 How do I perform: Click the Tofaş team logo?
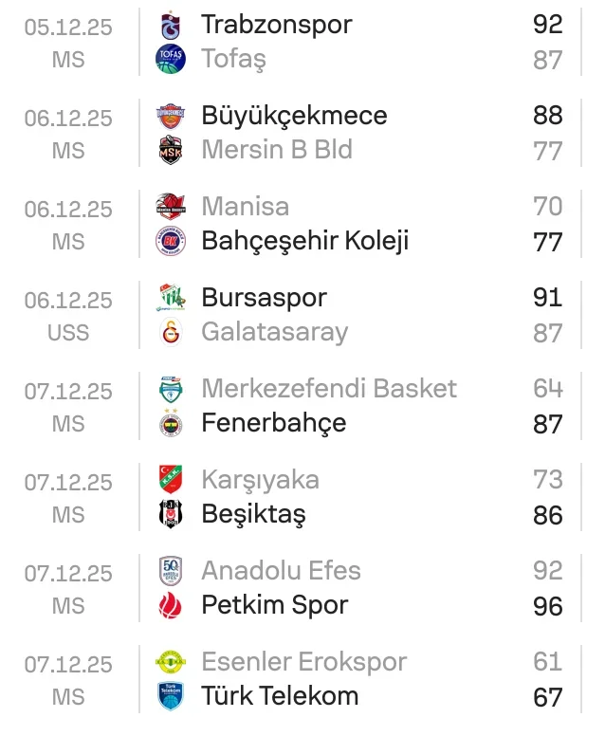[171, 60]
